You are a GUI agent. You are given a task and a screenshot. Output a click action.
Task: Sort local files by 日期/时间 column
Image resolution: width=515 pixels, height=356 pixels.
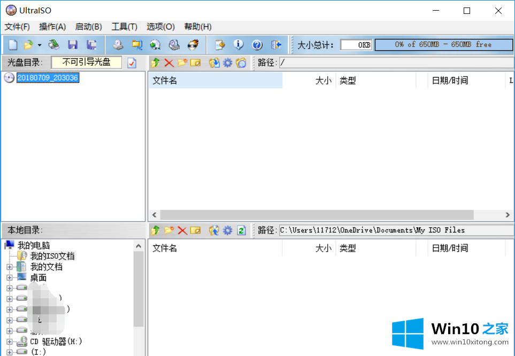coord(466,248)
